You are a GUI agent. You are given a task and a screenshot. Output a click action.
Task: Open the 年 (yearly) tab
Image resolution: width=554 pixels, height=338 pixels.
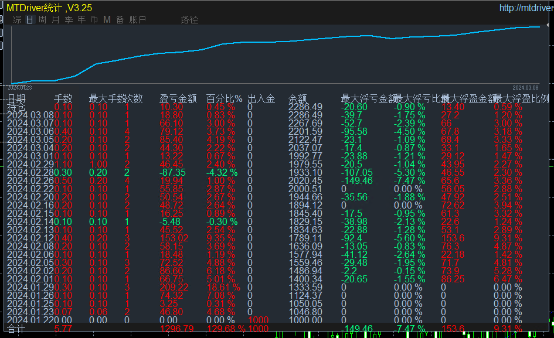pos(81,20)
